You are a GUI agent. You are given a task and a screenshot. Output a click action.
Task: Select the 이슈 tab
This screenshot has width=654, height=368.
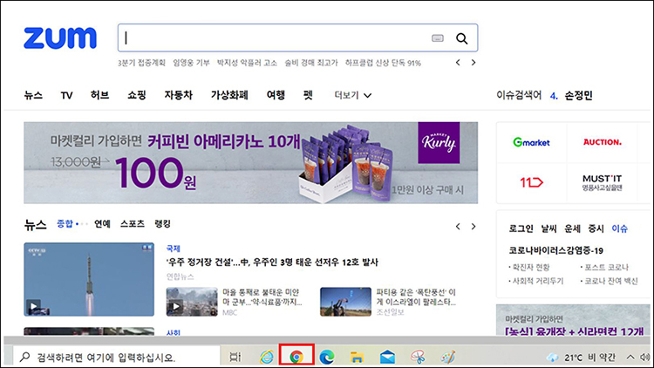point(619,228)
